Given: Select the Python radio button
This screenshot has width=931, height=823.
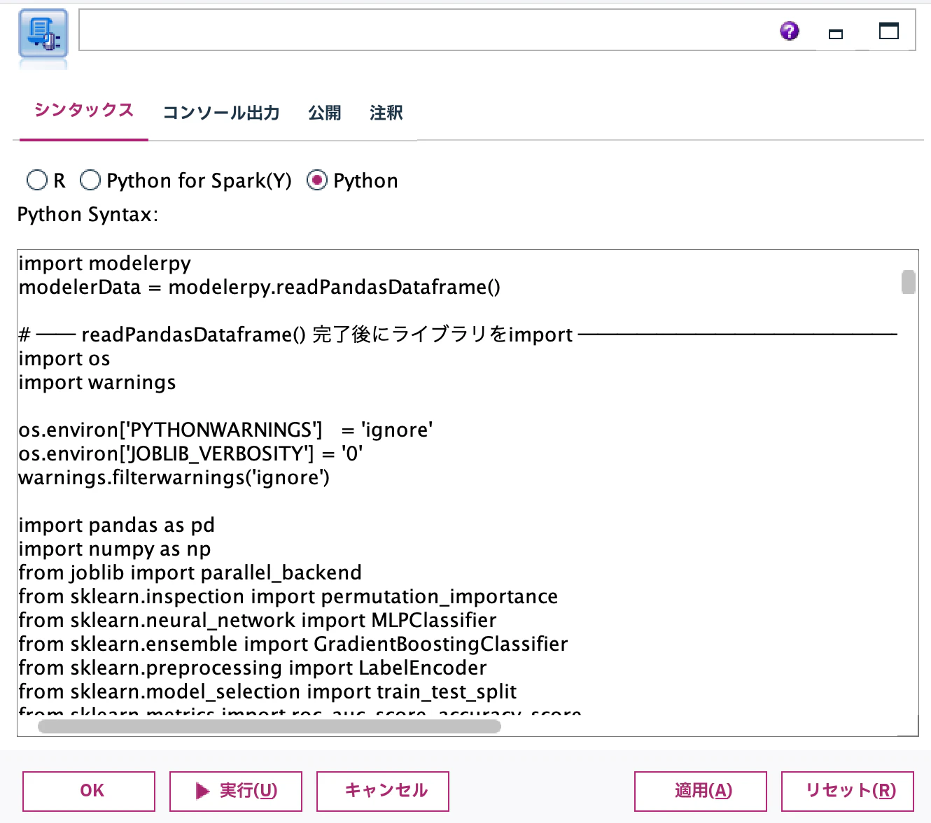Looking at the screenshot, I should pyautogui.click(x=317, y=181).
